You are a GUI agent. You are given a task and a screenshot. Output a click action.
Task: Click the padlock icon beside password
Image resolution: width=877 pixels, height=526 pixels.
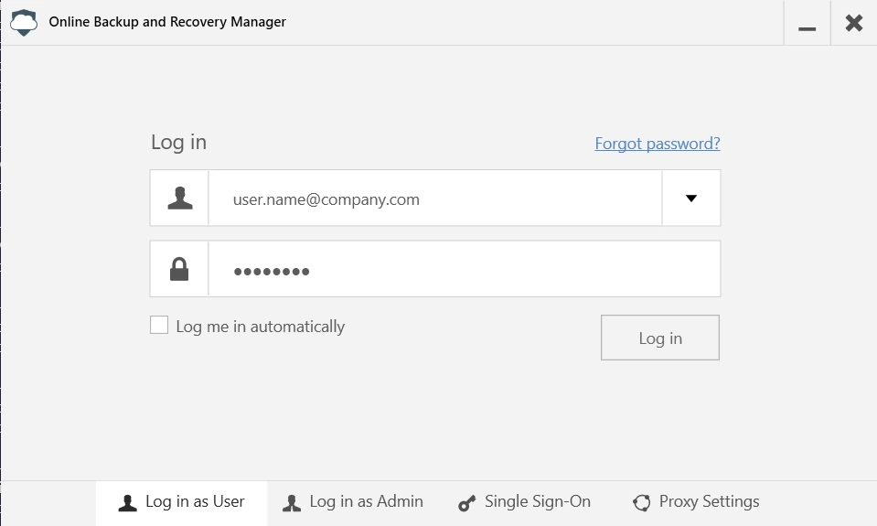coord(179,269)
